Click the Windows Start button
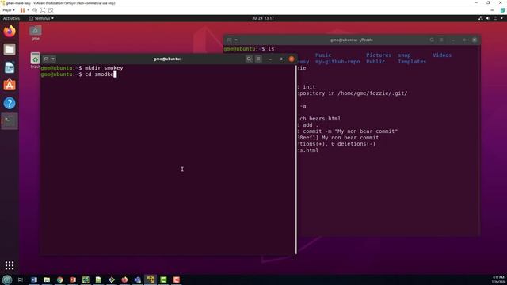 click(x=7, y=279)
